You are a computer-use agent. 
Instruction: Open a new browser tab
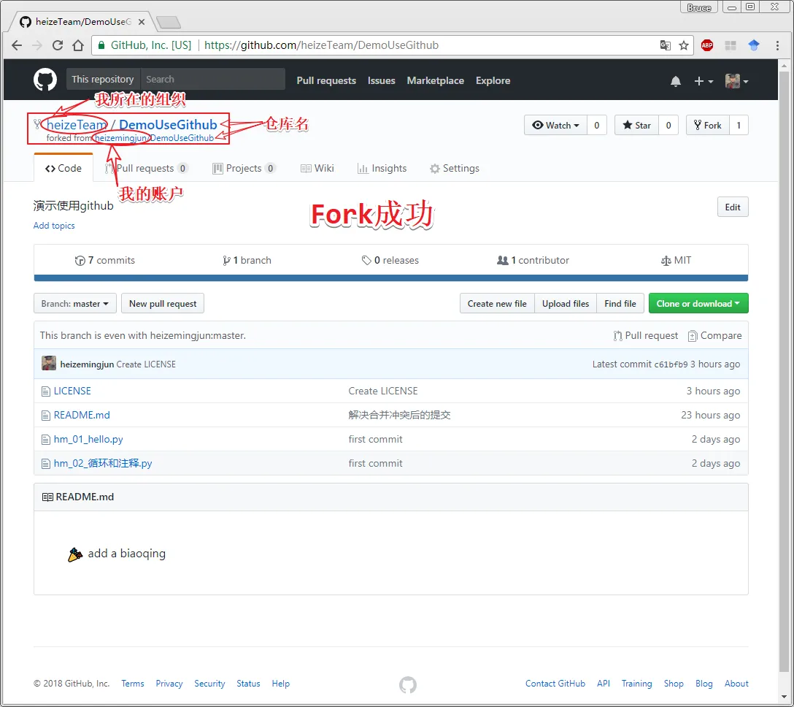coord(169,22)
